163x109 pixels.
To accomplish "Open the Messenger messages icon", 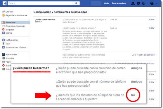I will point(138,3).
